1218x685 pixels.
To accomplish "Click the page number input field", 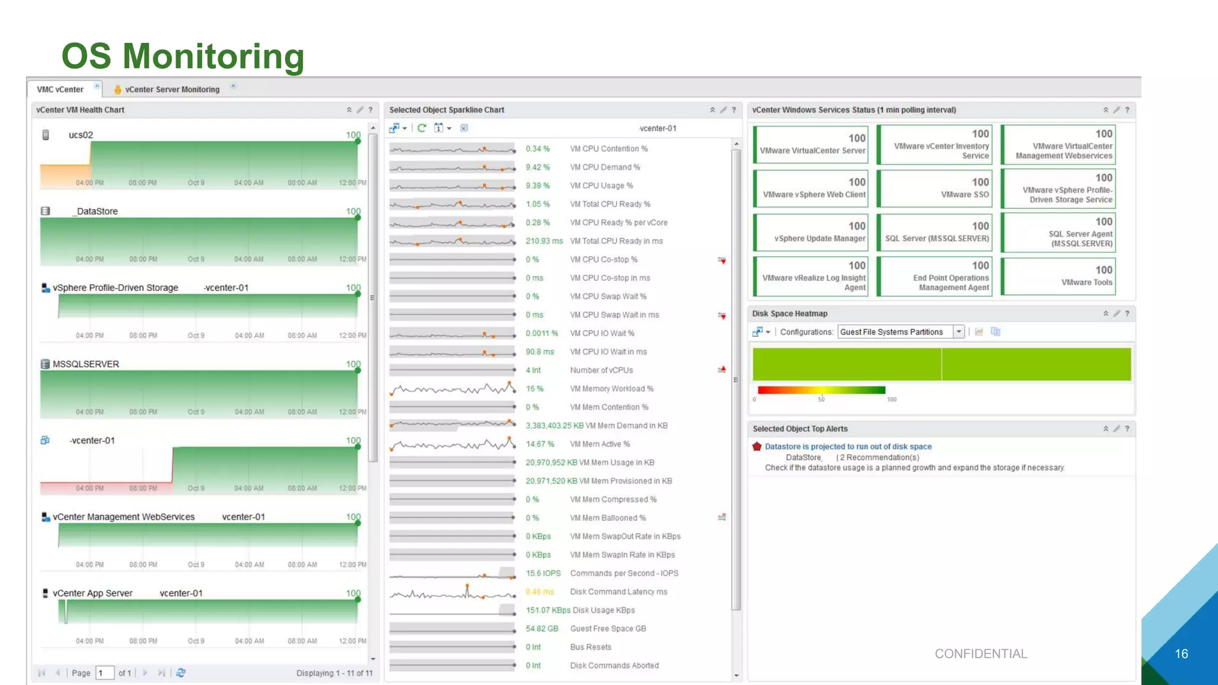I will coord(105,673).
